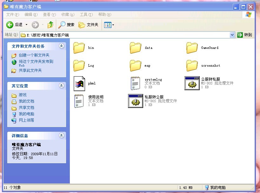This screenshot has width=260, height=193.
Task: Click the greyed Forward arrow button
Action: pyautogui.click(x=35, y=25)
